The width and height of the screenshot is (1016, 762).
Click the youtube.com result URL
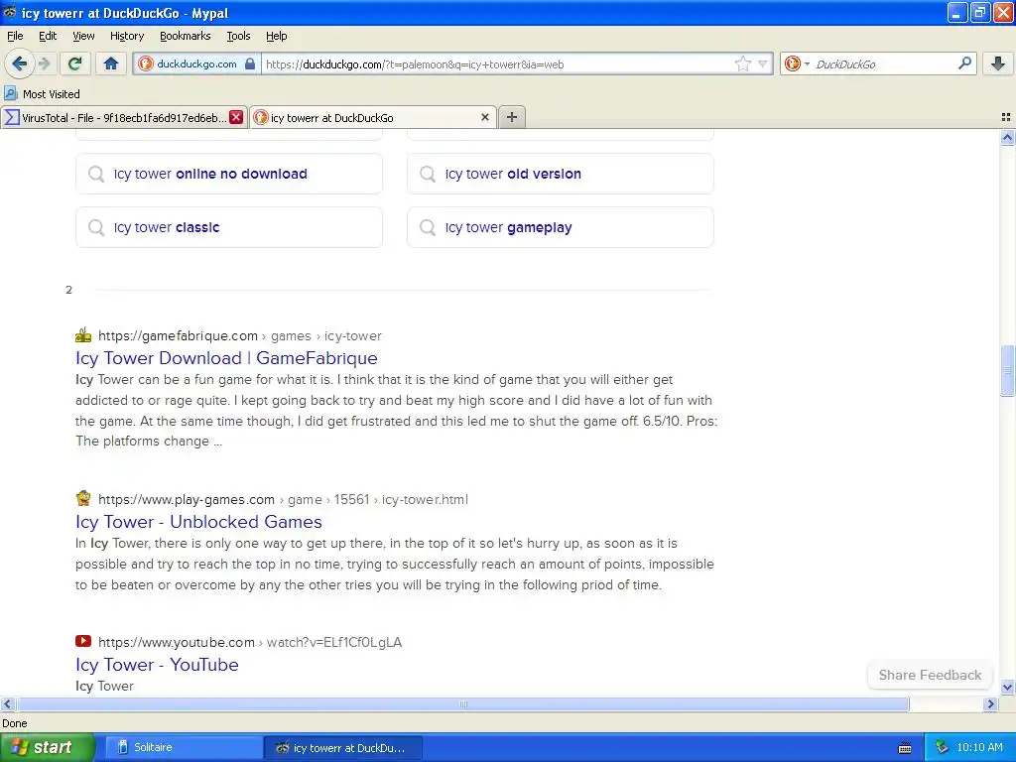(x=250, y=642)
